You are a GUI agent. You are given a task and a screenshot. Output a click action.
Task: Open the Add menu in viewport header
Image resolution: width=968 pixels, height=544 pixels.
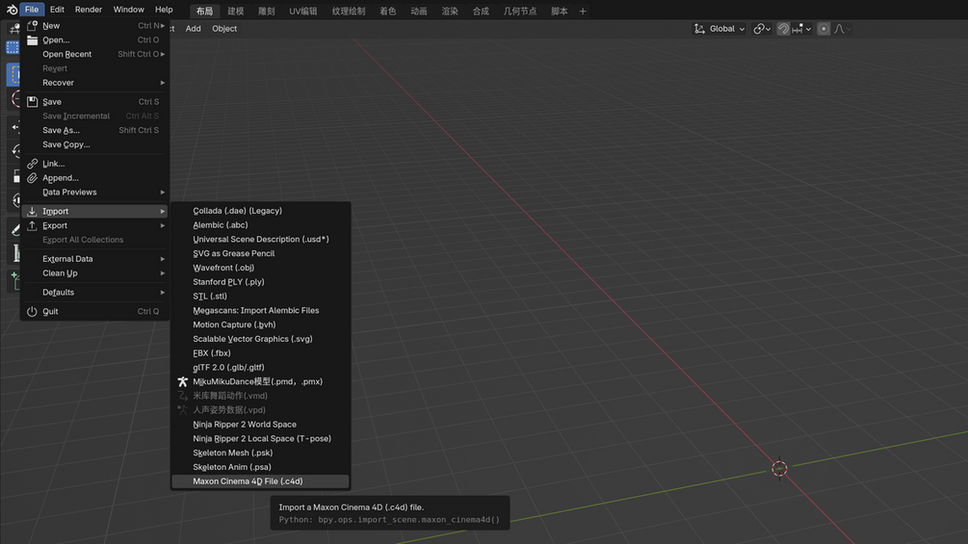[x=194, y=28]
